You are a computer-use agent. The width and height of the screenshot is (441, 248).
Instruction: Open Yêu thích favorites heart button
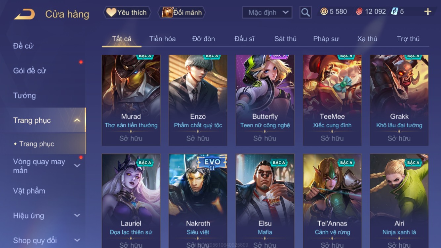[127, 13]
